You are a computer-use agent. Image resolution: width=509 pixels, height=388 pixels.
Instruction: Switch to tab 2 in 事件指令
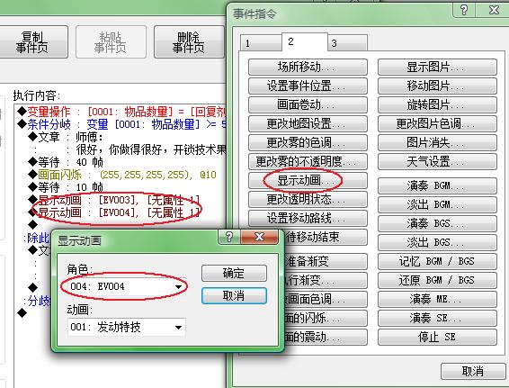[x=304, y=41]
